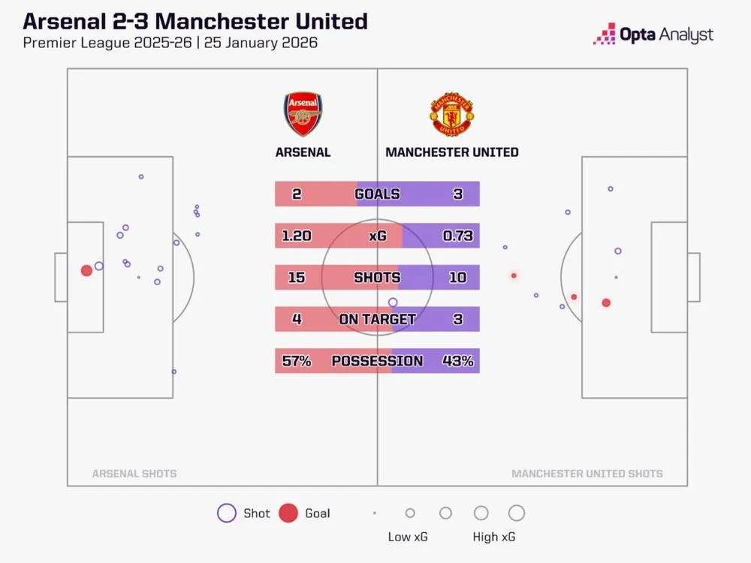Screen dimensions: 751x563
Task: Click the Arsenal club crest
Action: click(302, 114)
